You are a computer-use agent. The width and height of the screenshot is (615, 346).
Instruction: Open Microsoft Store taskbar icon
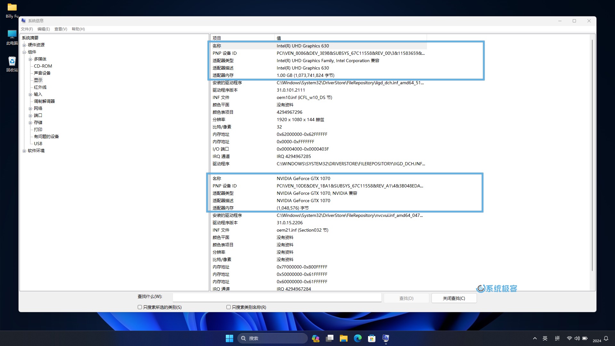pos(372,338)
